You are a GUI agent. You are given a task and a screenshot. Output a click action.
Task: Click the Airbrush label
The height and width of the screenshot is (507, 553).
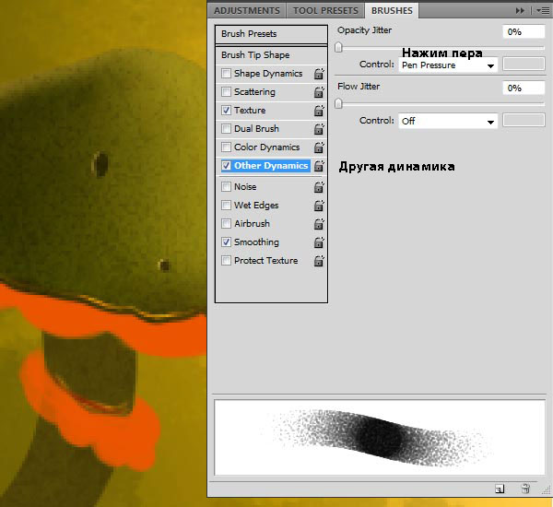[x=252, y=223]
